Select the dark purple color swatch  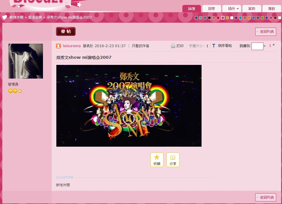(x=236, y=18)
